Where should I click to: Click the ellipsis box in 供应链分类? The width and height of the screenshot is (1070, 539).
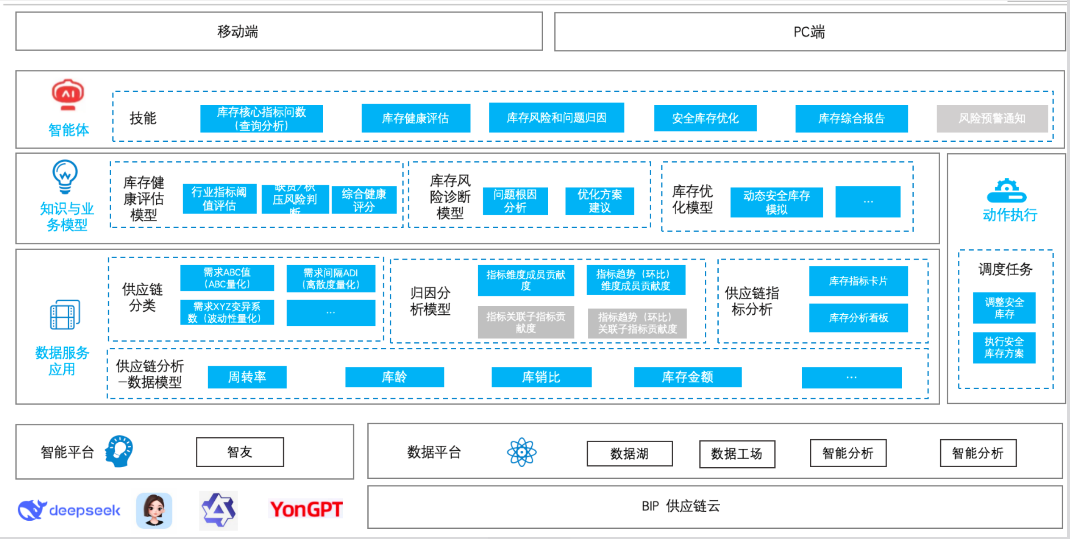[331, 313]
